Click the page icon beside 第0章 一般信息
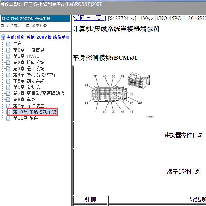 tap(8, 50)
